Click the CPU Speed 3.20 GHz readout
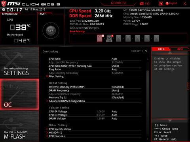 click(90, 11)
